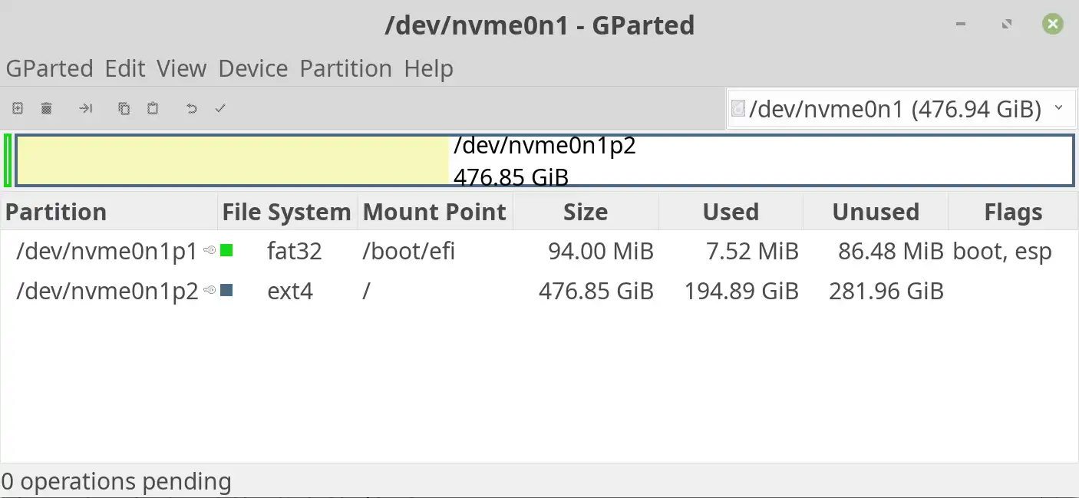Click the Undo last operation icon
The height and width of the screenshot is (498, 1079).
click(x=192, y=109)
